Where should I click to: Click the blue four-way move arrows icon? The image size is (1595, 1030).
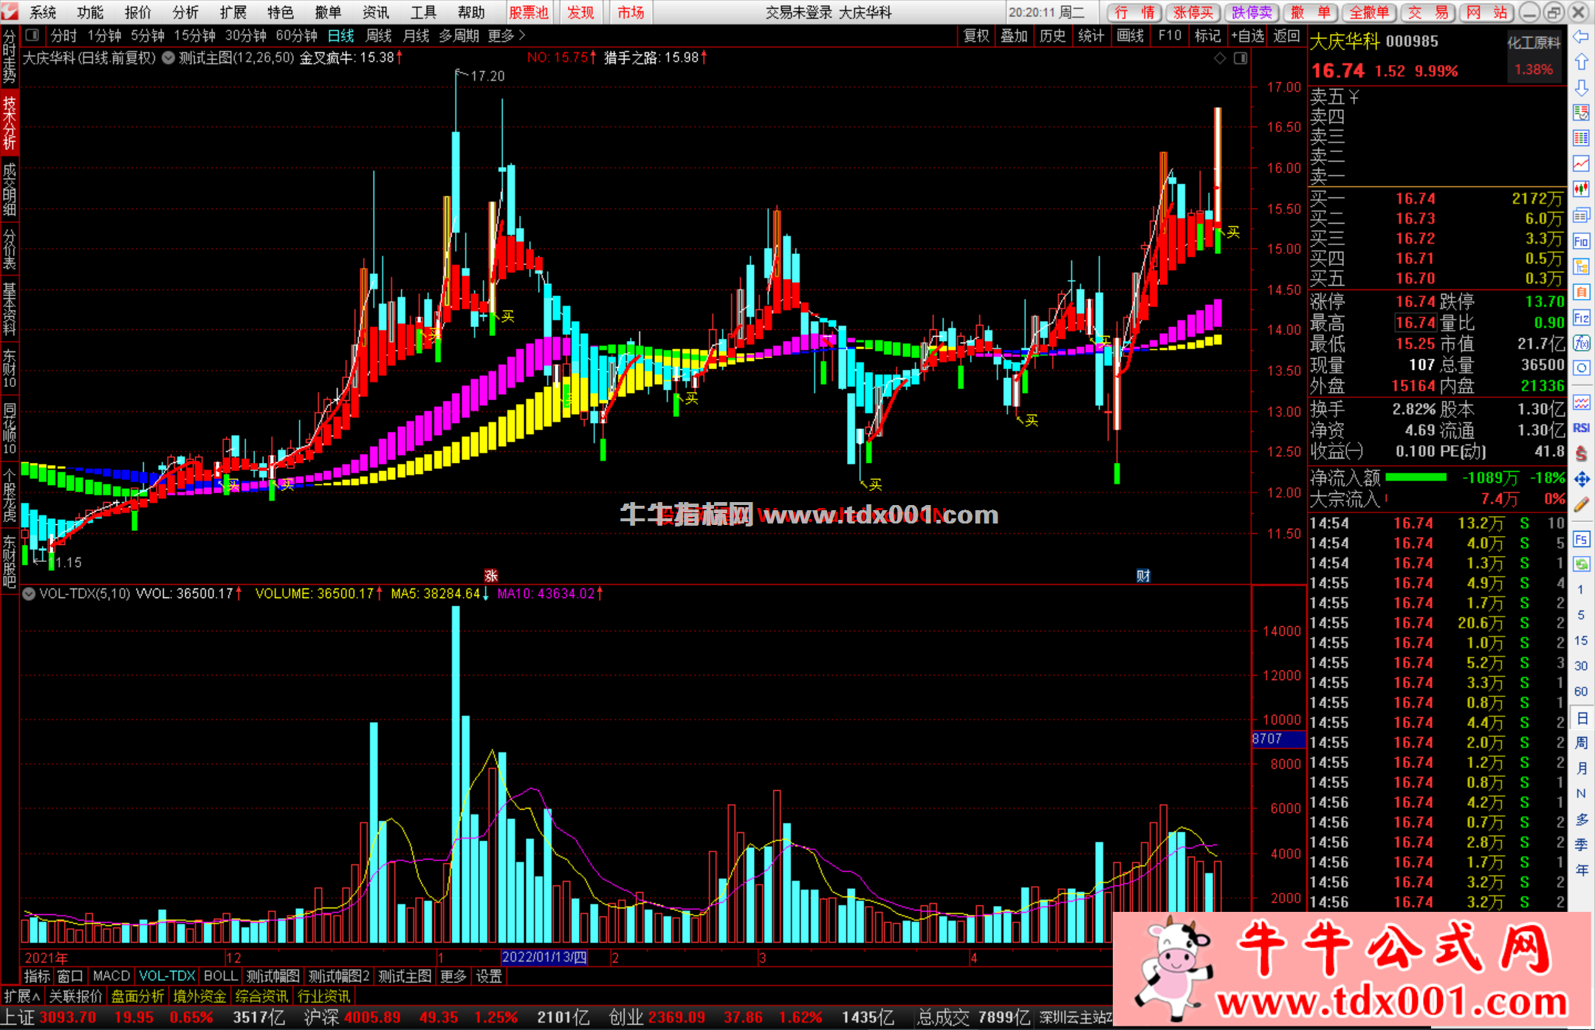point(1581,479)
